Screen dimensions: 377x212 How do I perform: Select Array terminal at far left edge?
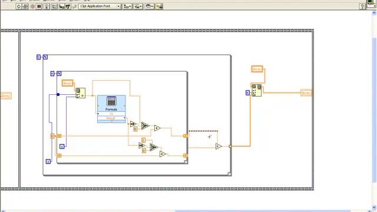(6, 96)
